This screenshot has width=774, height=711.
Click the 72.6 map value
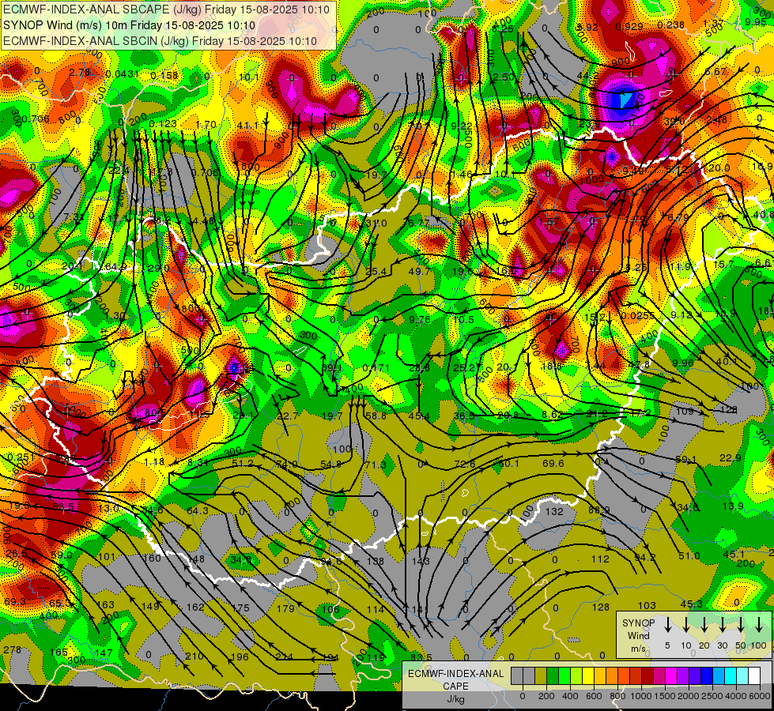pyautogui.click(x=465, y=465)
